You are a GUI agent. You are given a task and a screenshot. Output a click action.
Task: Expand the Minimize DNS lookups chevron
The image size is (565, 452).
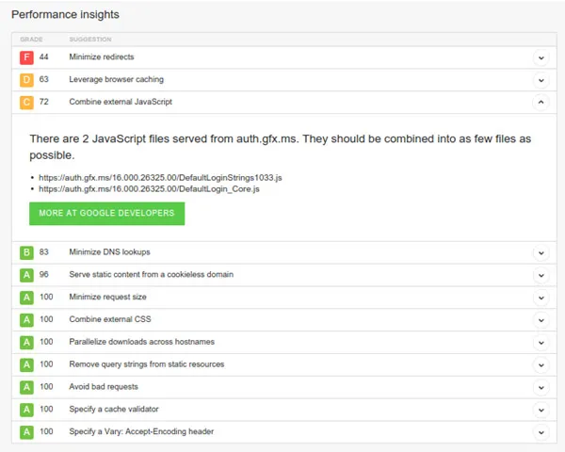coord(541,252)
